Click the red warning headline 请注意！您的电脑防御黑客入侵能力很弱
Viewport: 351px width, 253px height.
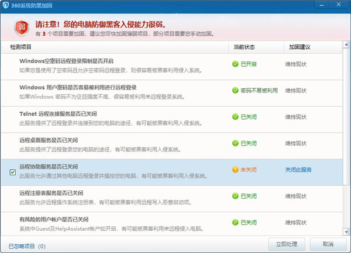pos(101,25)
